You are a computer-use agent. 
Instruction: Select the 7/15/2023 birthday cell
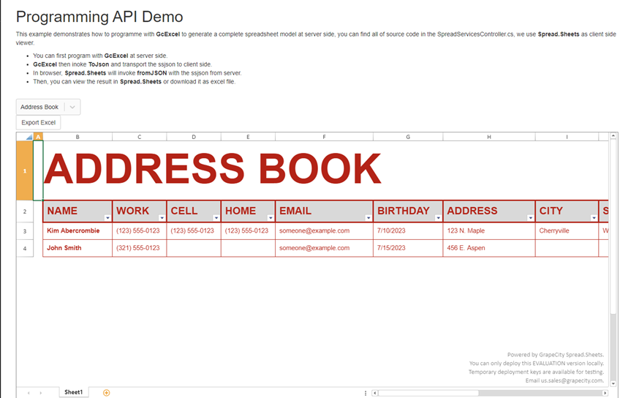click(408, 248)
